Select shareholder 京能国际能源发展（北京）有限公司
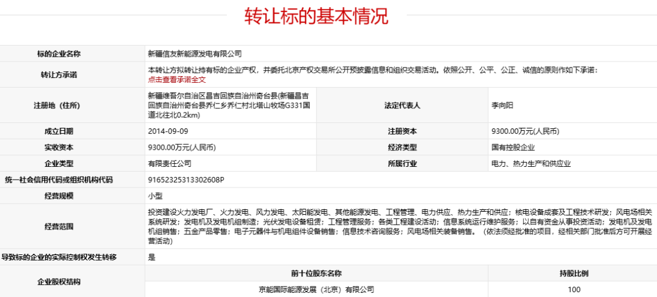 (316, 289)
